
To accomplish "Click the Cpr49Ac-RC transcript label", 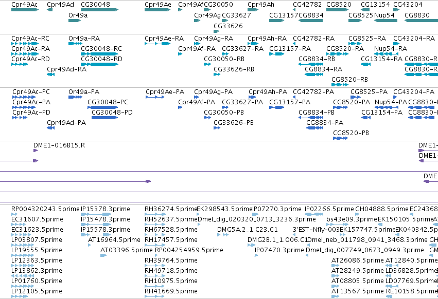I will coord(30,38).
